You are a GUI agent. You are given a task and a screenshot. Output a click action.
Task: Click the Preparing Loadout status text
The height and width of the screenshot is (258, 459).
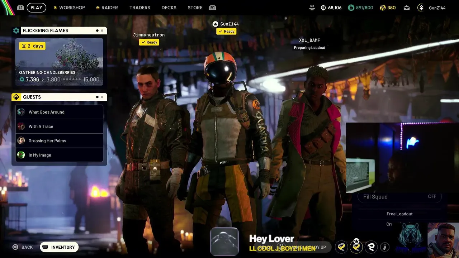coord(309,48)
